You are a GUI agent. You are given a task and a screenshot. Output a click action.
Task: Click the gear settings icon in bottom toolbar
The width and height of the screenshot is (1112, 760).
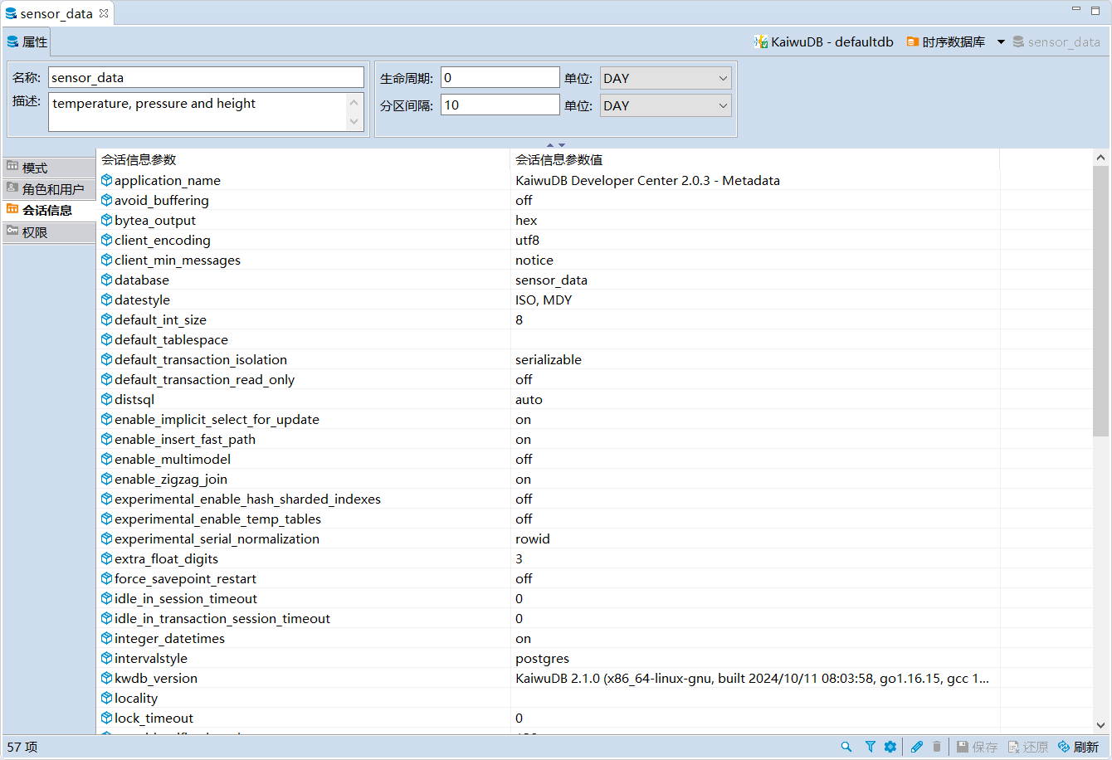pos(890,747)
